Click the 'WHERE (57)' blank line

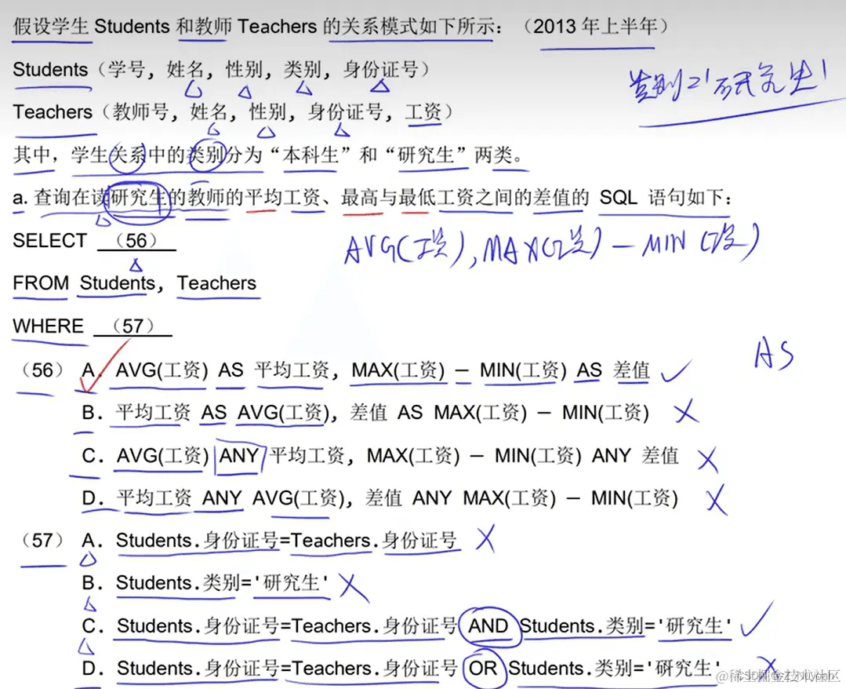coord(93,326)
